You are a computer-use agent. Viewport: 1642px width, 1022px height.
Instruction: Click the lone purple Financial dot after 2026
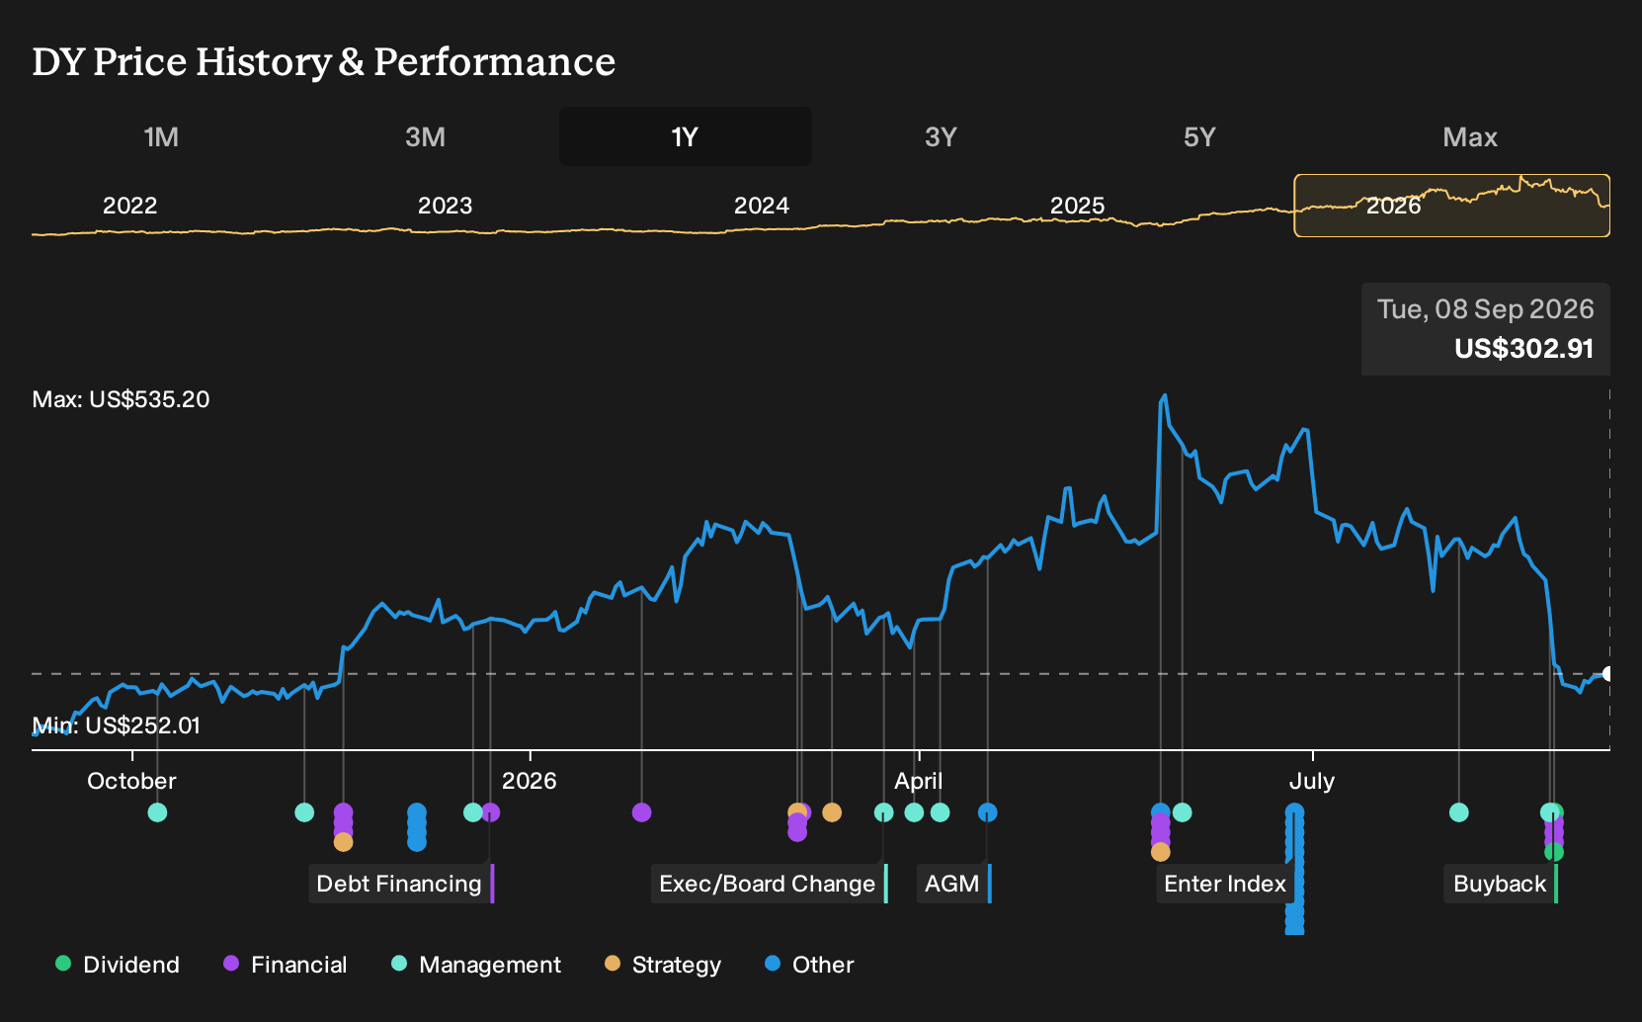pos(641,812)
